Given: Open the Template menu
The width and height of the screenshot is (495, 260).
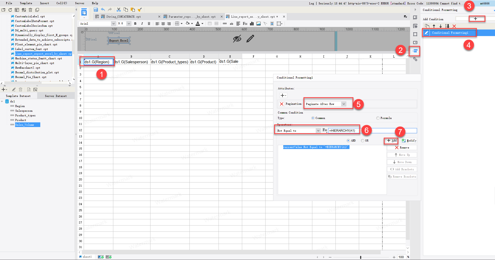Looking at the screenshot, I should [x=26, y=3].
